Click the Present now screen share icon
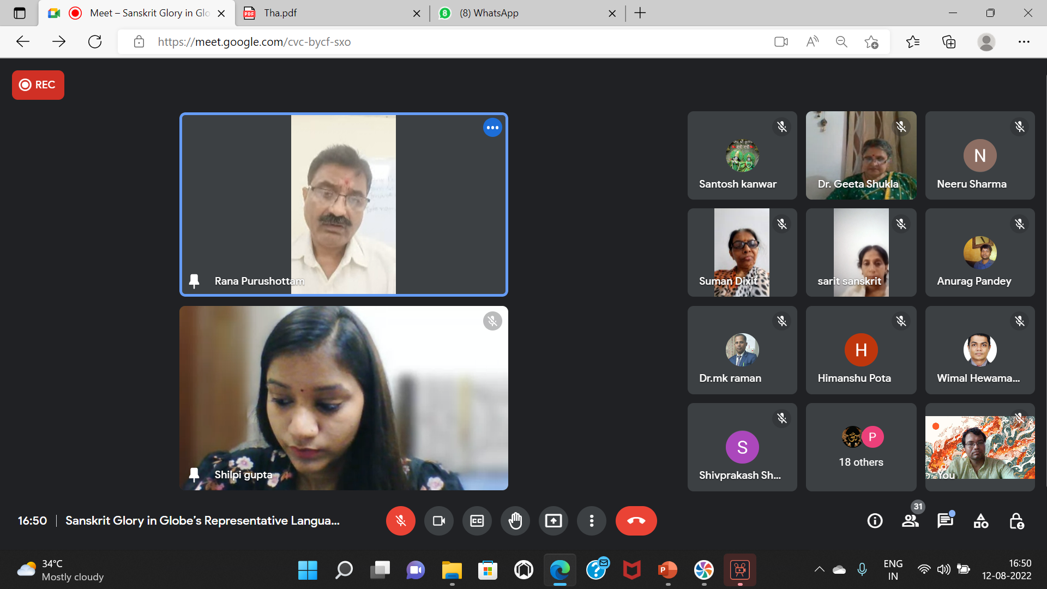 pos(553,521)
